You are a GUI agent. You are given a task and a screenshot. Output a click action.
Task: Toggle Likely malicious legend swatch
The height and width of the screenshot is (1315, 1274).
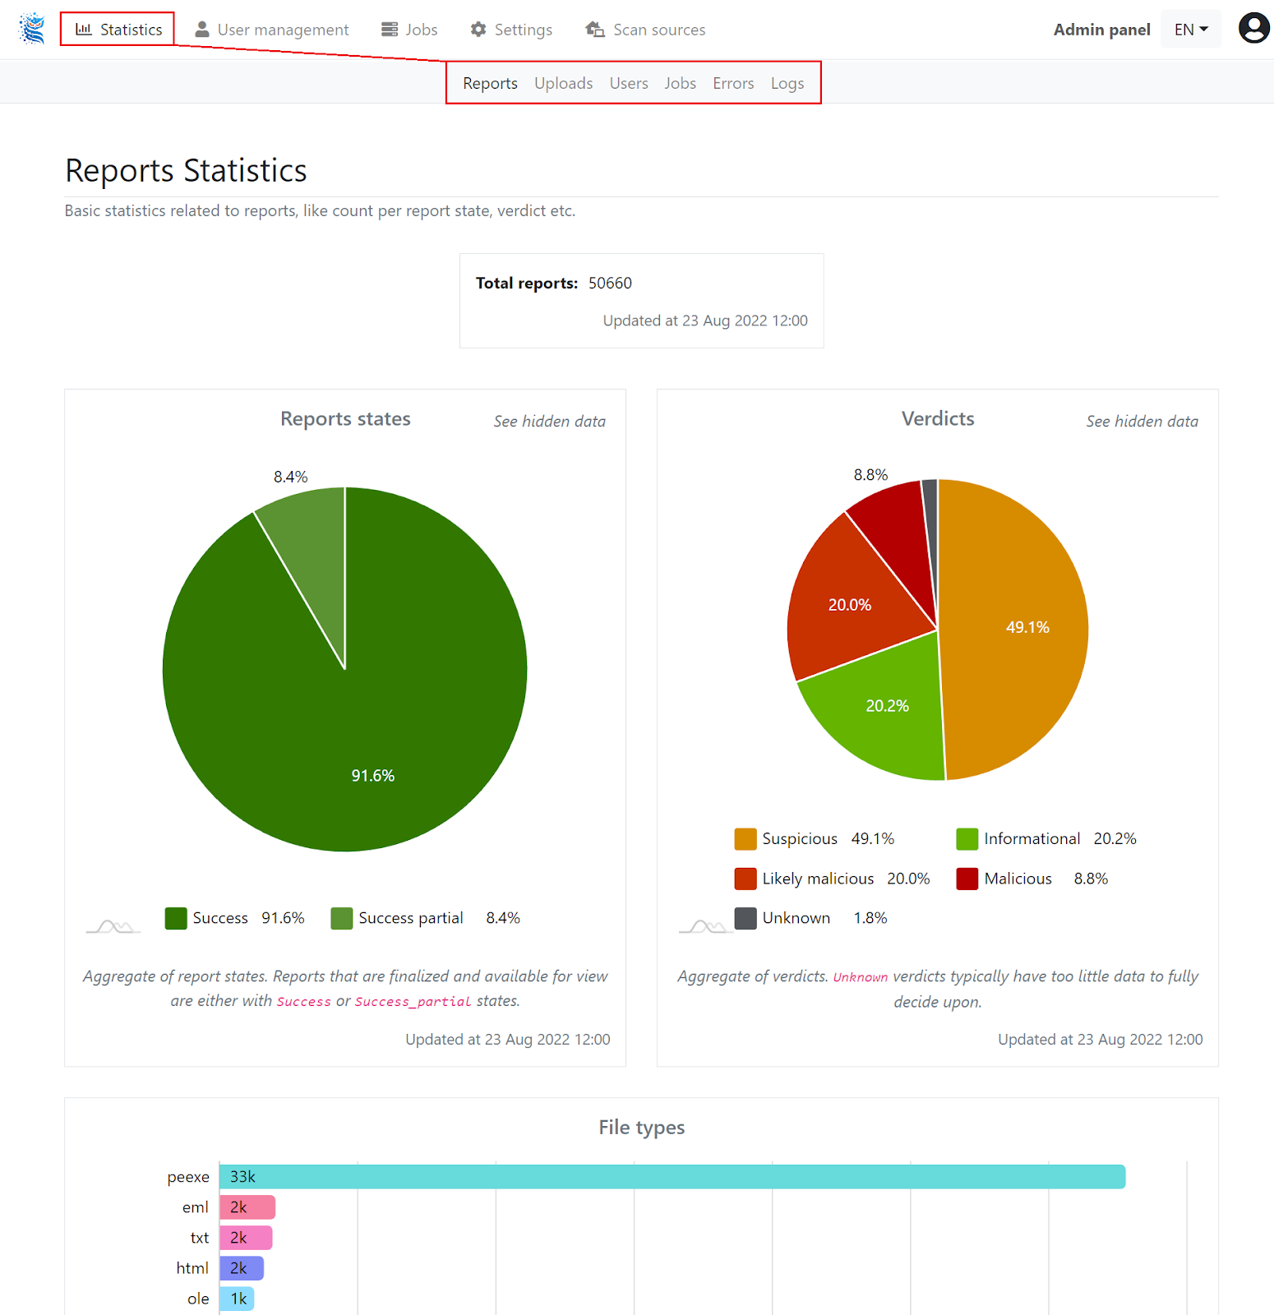coord(745,879)
